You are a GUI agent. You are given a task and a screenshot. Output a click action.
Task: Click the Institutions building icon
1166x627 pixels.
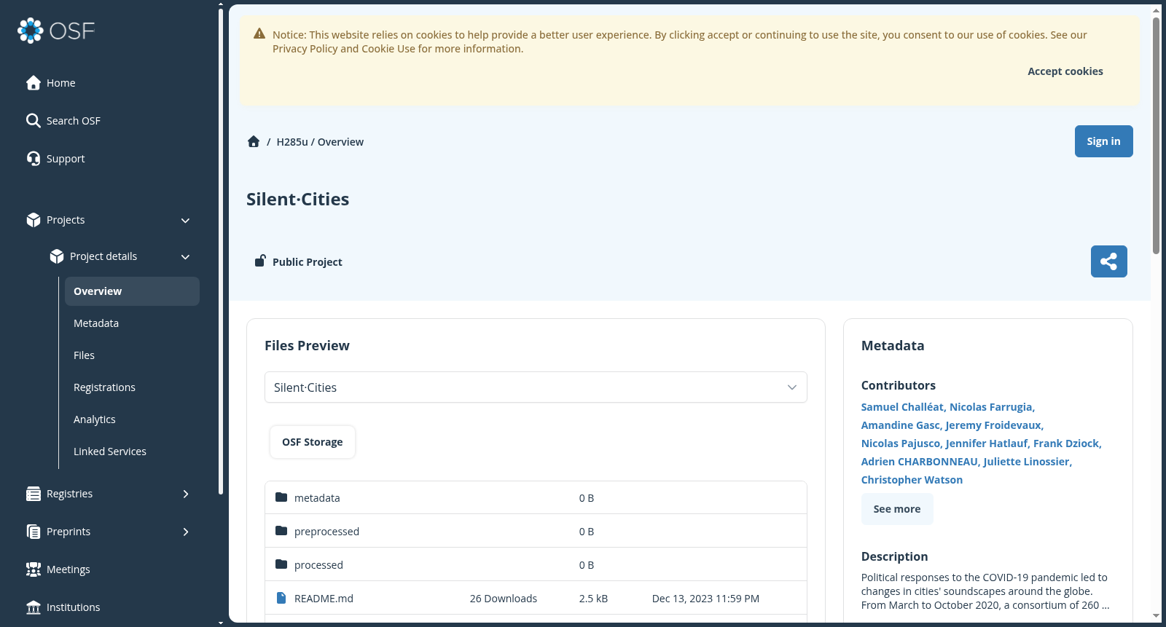33,607
